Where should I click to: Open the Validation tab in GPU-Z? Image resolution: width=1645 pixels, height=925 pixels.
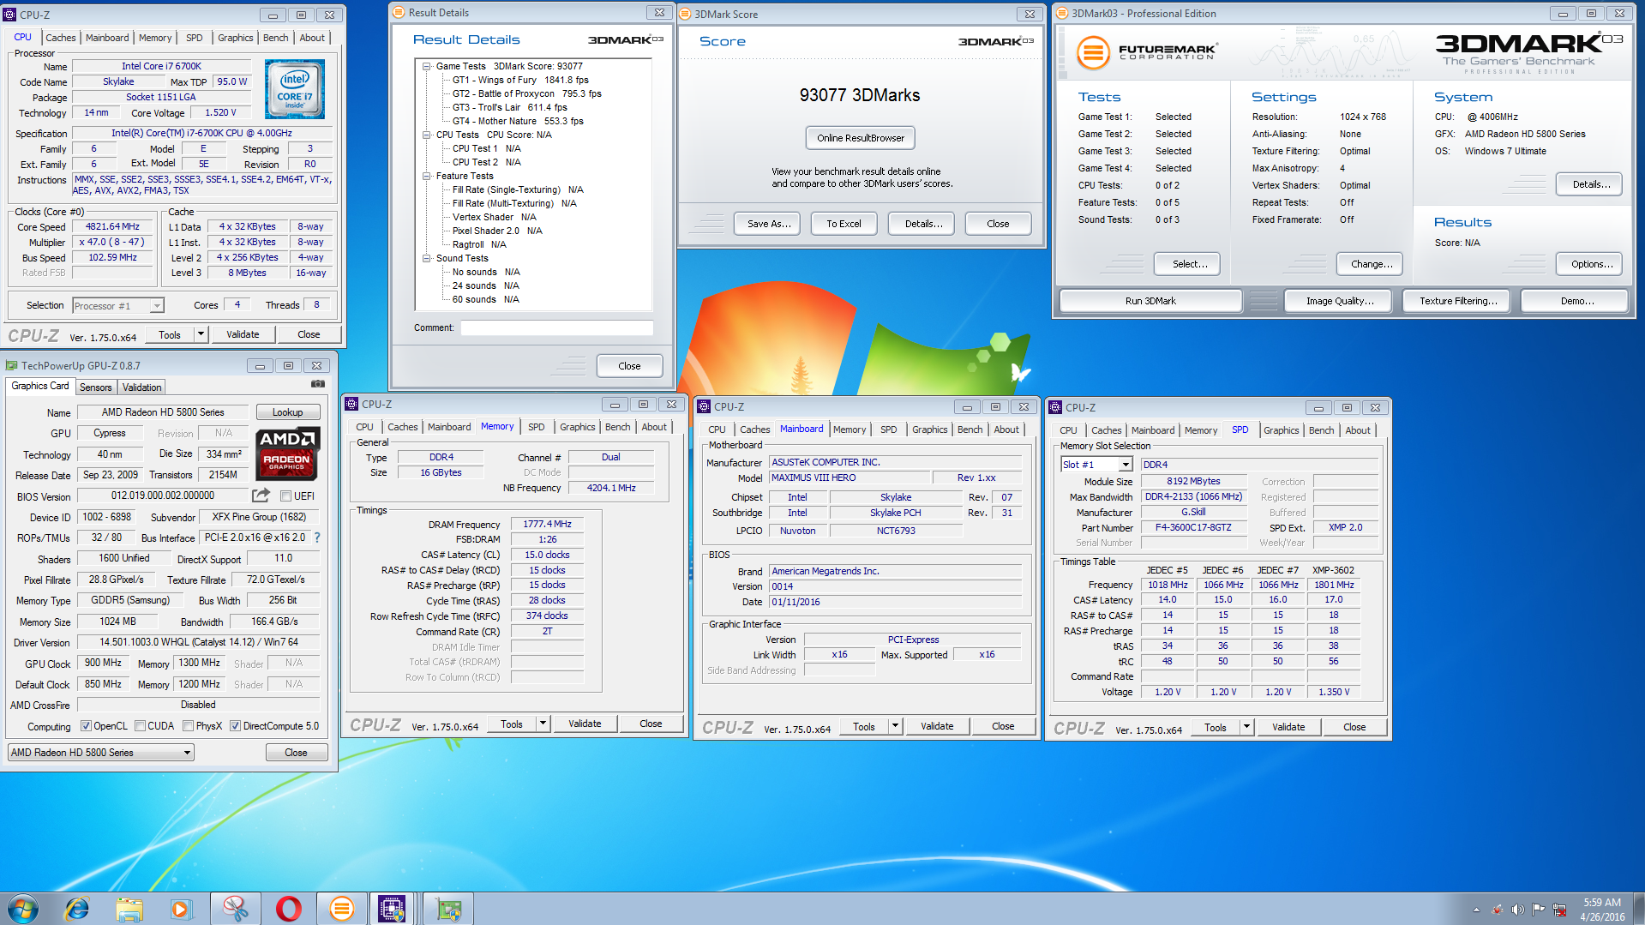142,387
